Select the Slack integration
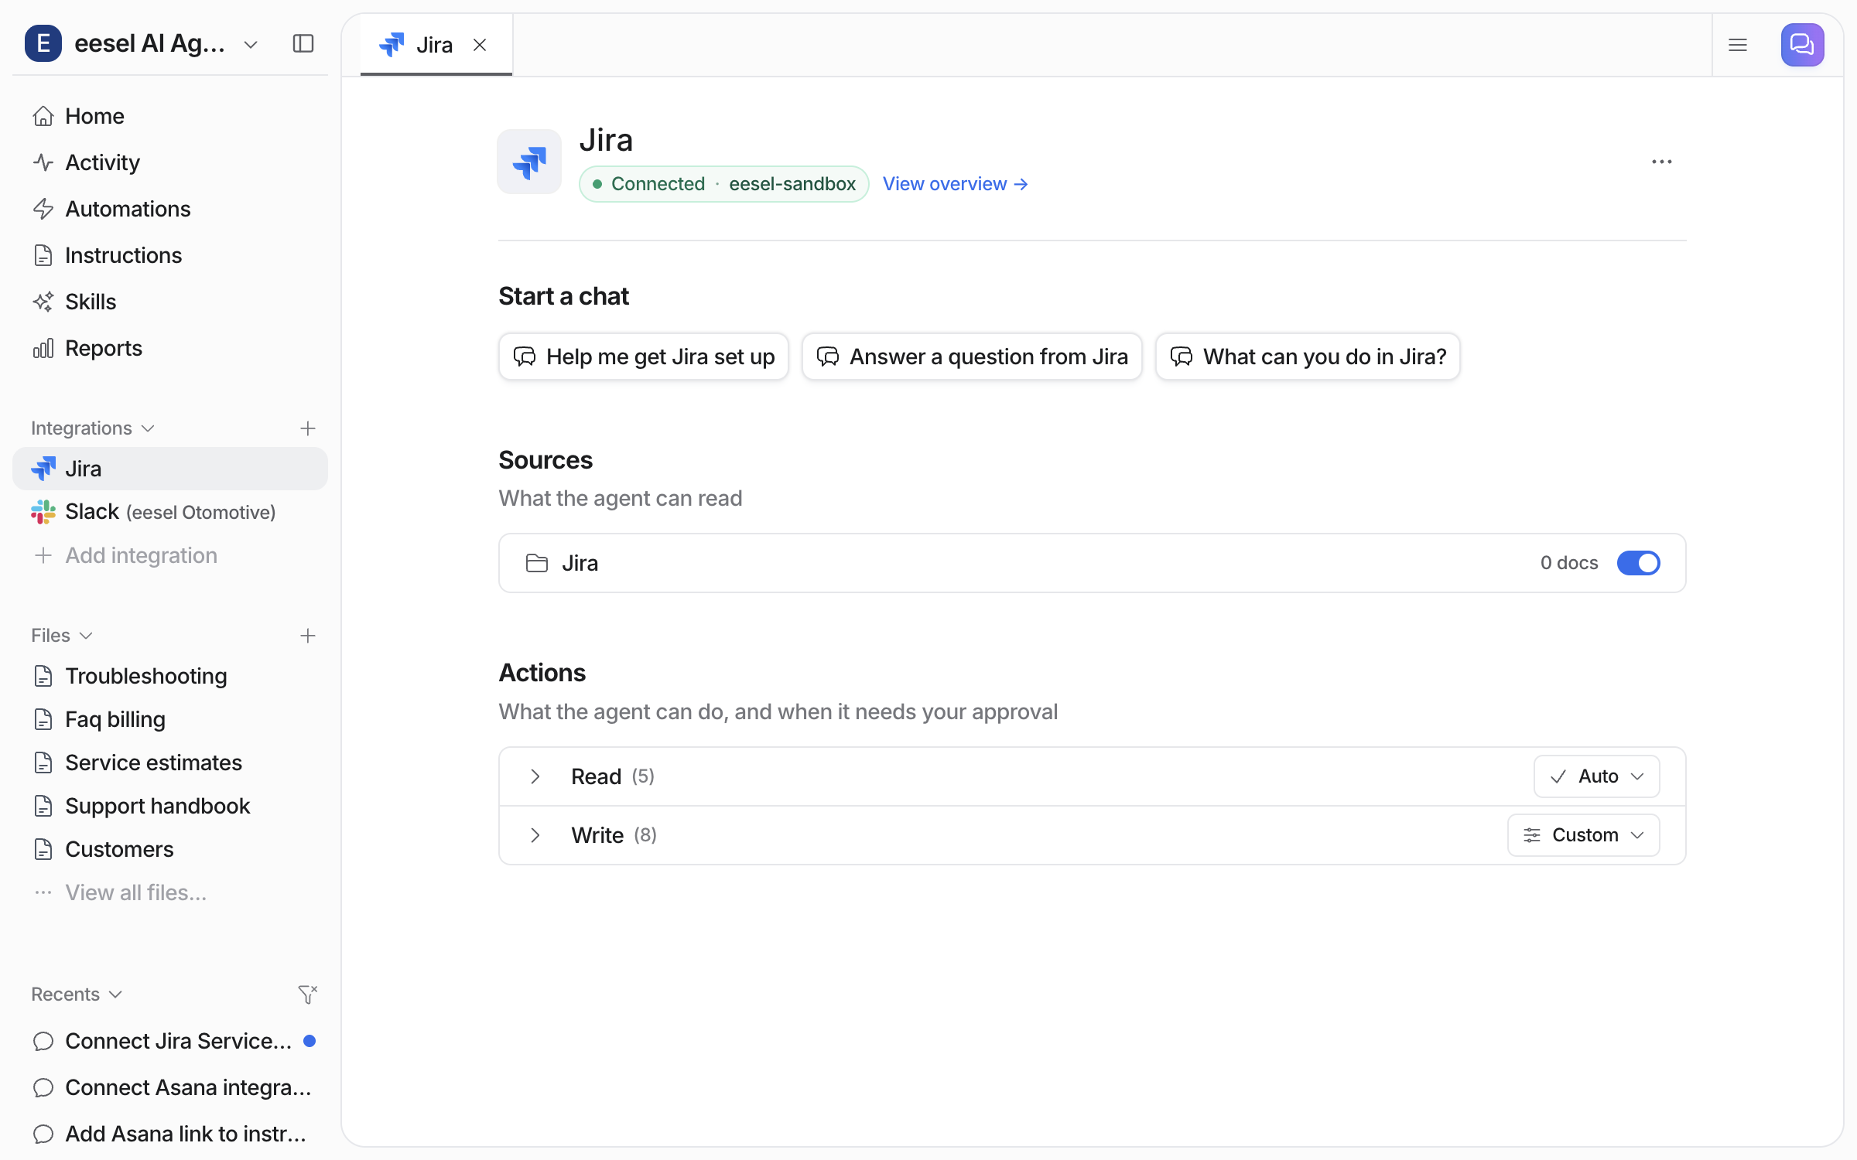 click(170, 512)
